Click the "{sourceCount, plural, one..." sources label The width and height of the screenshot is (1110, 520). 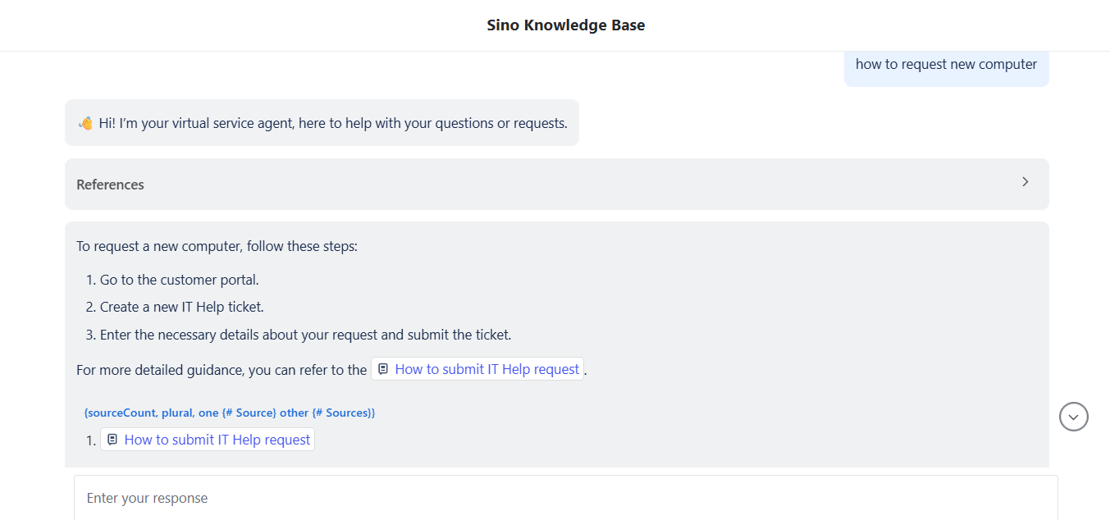pos(230,413)
